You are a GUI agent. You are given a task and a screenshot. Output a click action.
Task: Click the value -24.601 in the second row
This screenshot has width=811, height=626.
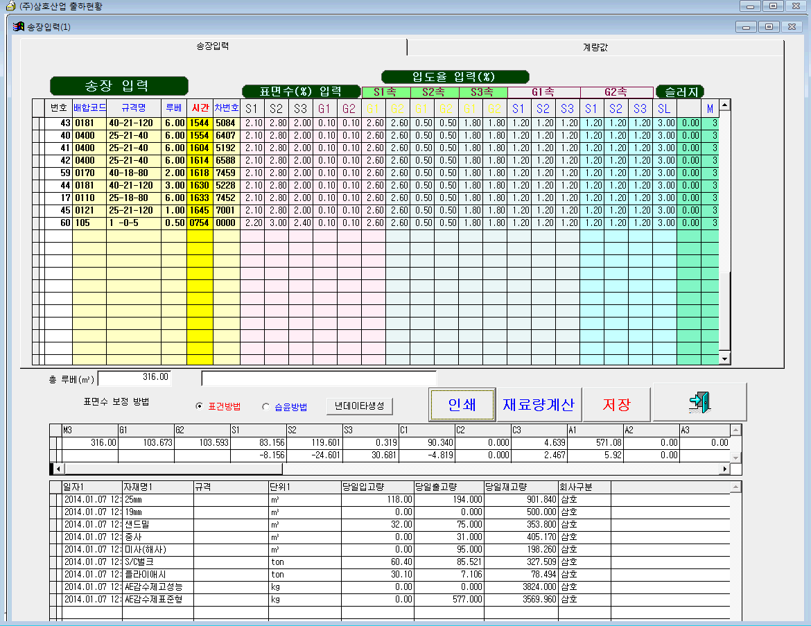point(315,455)
